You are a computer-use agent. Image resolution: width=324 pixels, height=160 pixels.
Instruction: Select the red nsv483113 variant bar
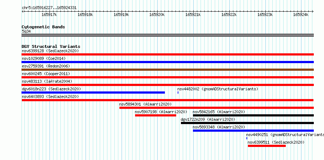[x=168, y=85]
